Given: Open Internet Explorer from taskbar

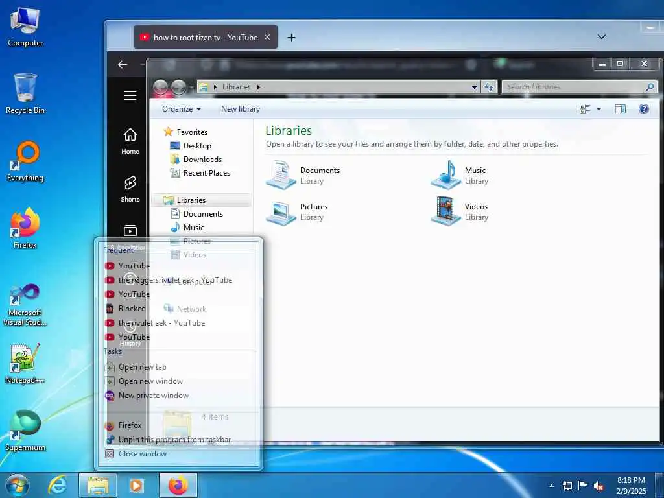Looking at the screenshot, I should tap(58, 485).
